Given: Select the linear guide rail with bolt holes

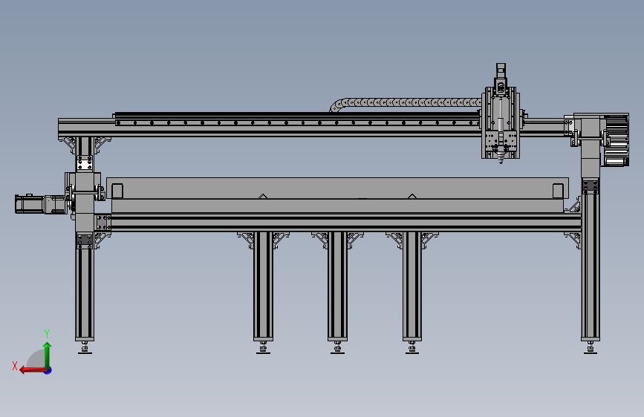Looking at the screenshot, I should pyautogui.click(x=297, y=122).
